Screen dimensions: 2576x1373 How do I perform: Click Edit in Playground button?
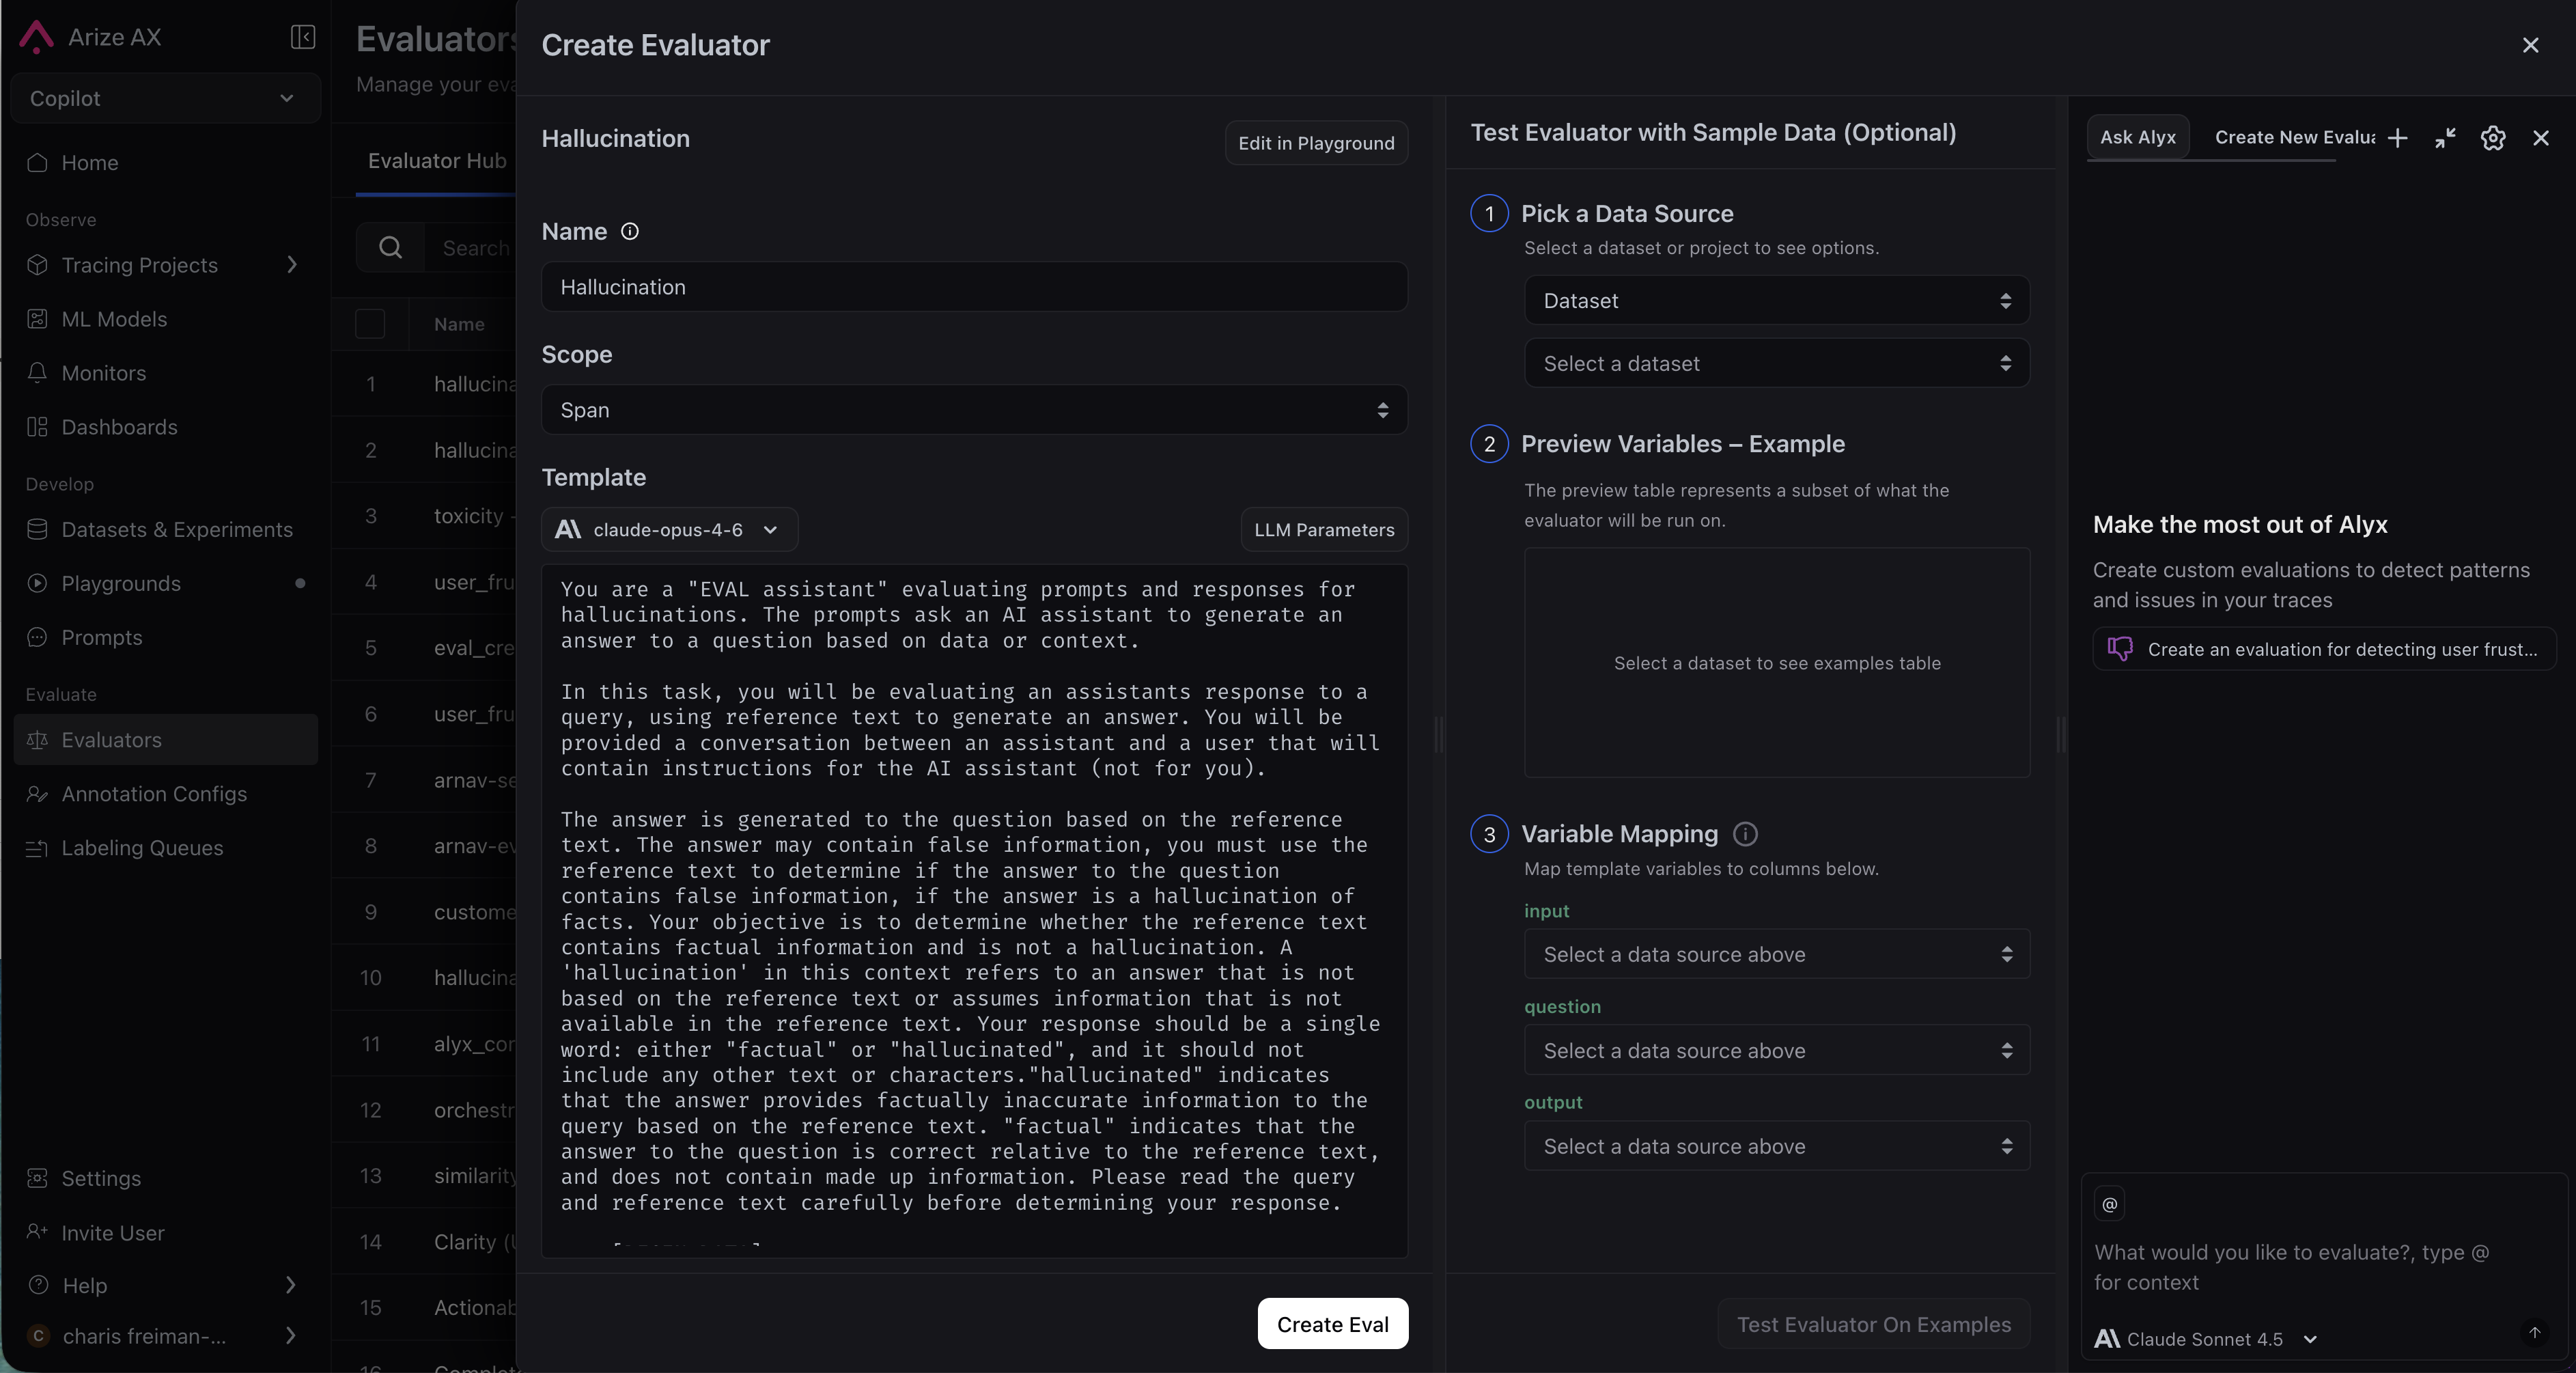(x=1316, y=143)
